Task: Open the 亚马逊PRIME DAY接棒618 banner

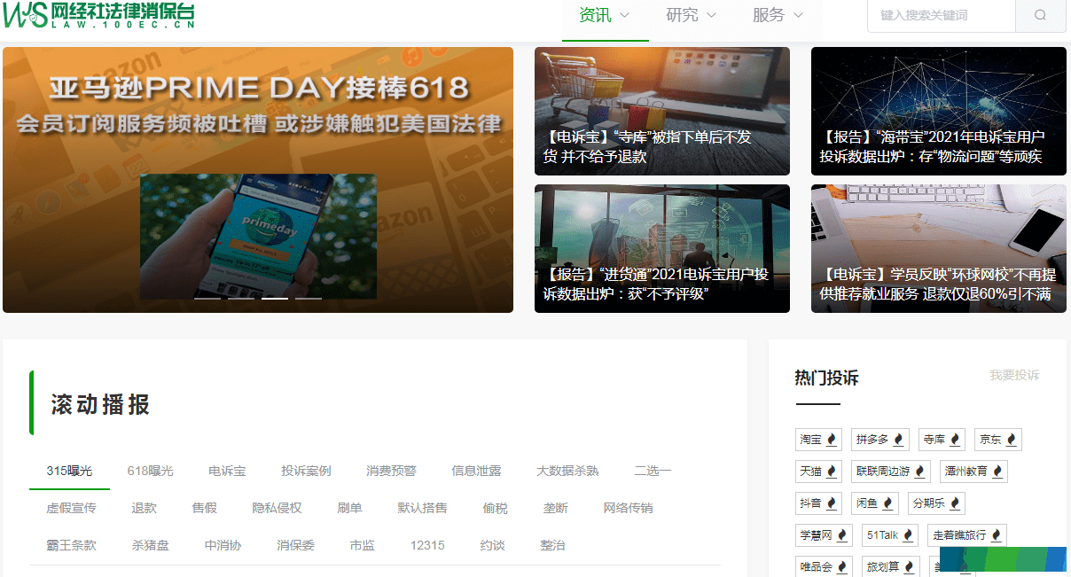Action: click(x=258, y=180)
